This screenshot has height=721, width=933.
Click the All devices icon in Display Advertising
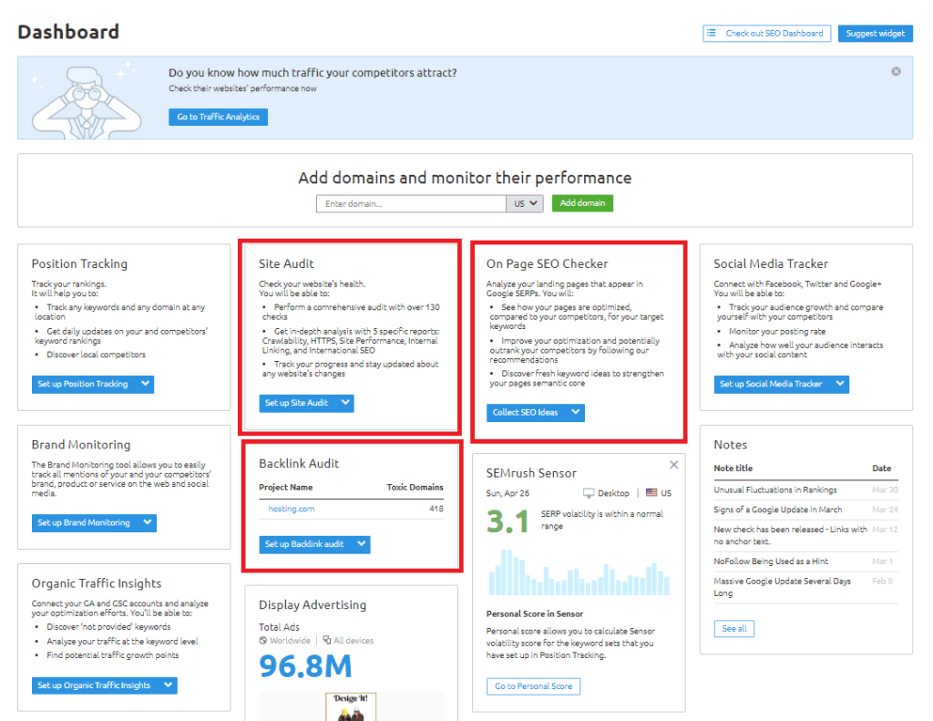coord(327,640)
